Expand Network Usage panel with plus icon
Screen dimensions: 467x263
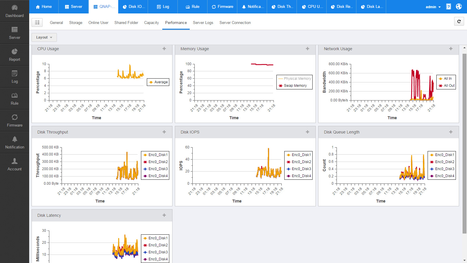tap(451, 49)
